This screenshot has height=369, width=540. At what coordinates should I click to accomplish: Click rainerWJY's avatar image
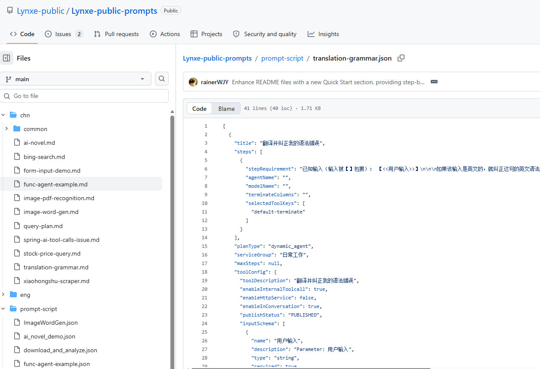click(193, 82)
